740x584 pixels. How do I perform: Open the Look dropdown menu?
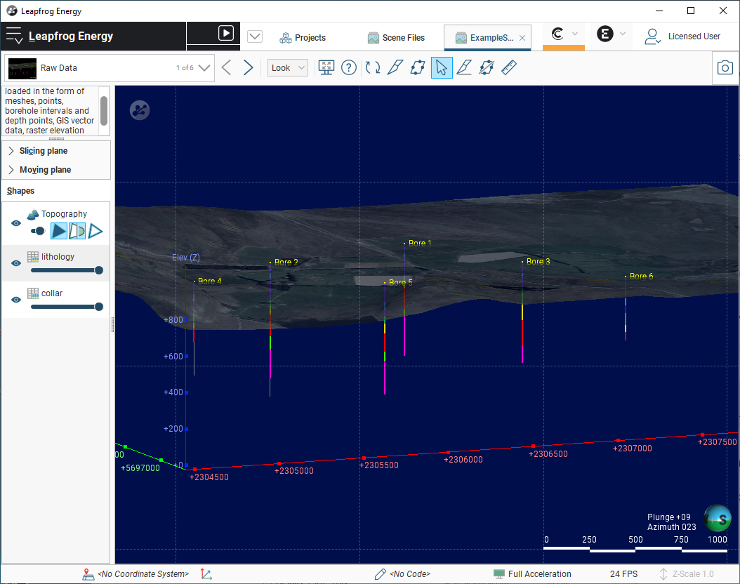click(287, 68)
